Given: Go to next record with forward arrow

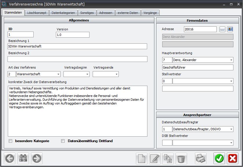Looking at the screenshot, I should point(37,158).
